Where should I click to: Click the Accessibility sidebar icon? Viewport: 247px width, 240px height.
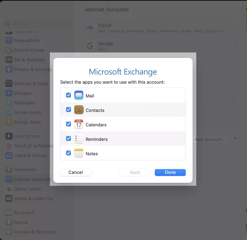pyautogui.click(x=9, y=41)
